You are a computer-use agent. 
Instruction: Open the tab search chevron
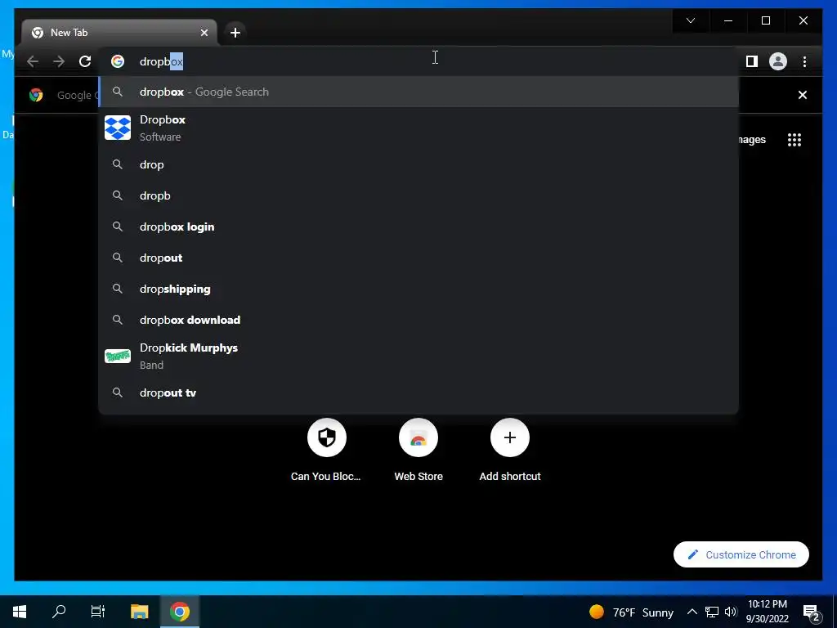pyautogui.click(x=691, y=20)
